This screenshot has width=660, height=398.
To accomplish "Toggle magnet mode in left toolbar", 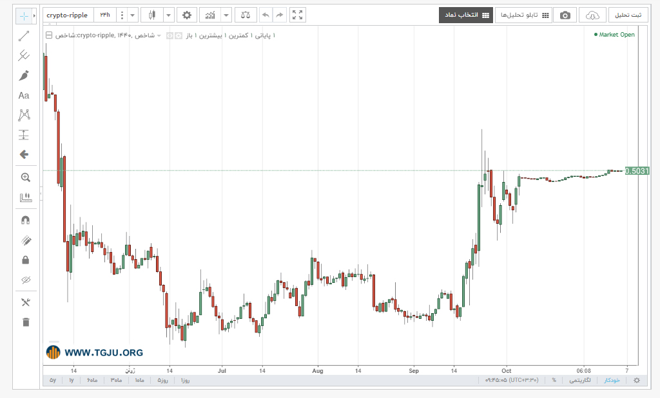I will click(x=26, y=220).
